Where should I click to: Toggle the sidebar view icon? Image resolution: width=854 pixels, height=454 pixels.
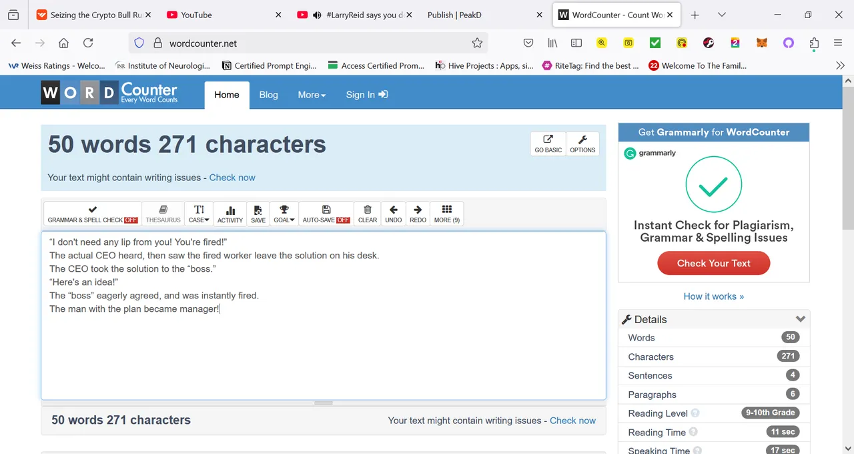pos(576,43)
